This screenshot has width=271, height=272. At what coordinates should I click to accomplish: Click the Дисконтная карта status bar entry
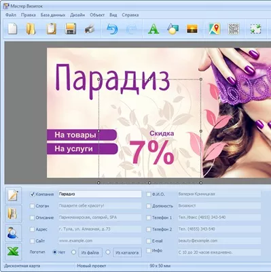22,266
